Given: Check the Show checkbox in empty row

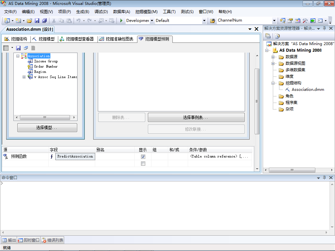Looking at the screenshot, I should tap(143, 163).
